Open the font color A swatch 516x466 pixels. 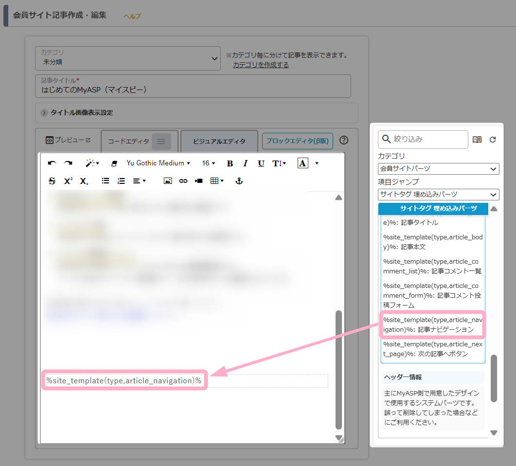click(302, 163)
